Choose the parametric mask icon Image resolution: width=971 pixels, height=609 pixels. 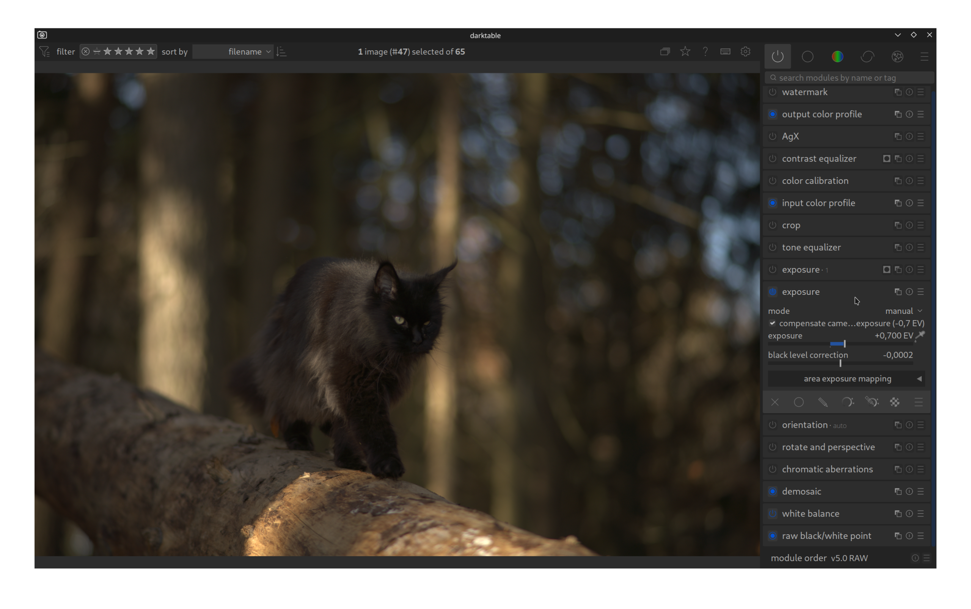point(847,402)
